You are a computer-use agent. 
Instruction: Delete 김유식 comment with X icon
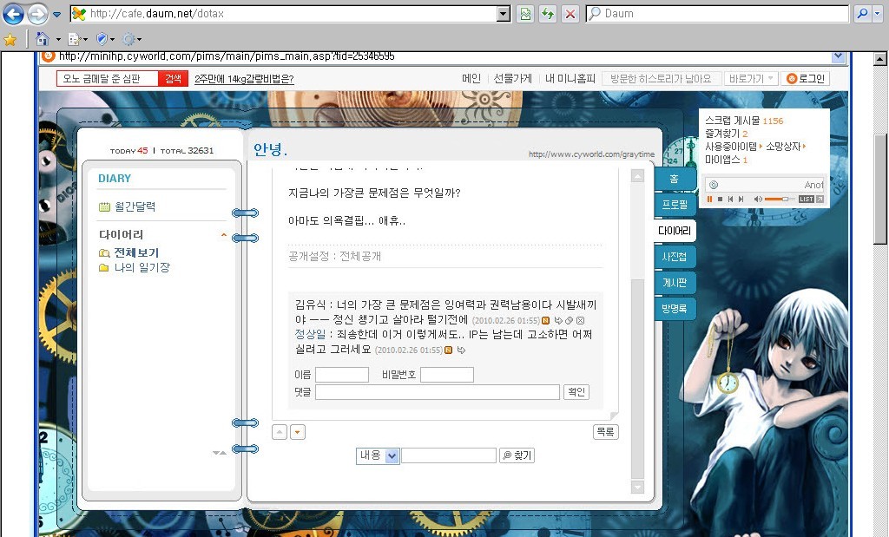(581, 321)
